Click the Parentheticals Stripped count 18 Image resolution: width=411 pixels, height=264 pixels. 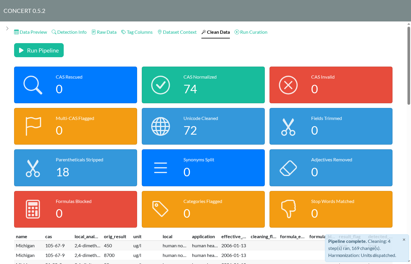(63, 172)
